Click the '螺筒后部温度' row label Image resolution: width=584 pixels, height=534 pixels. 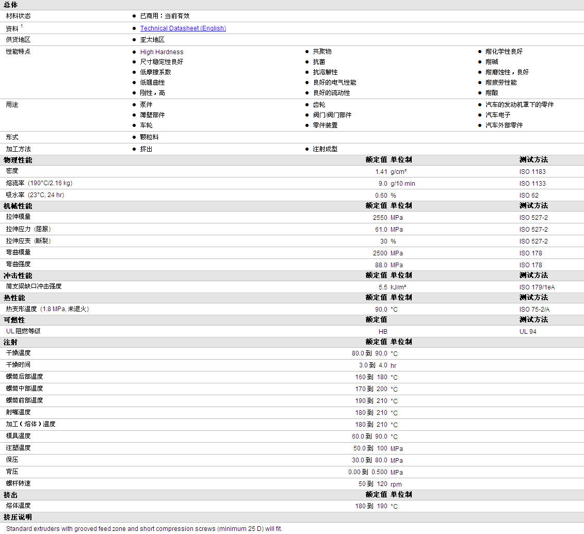point(25,377)
